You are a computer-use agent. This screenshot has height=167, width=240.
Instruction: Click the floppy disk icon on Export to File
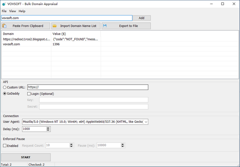[x=105, y=26]
